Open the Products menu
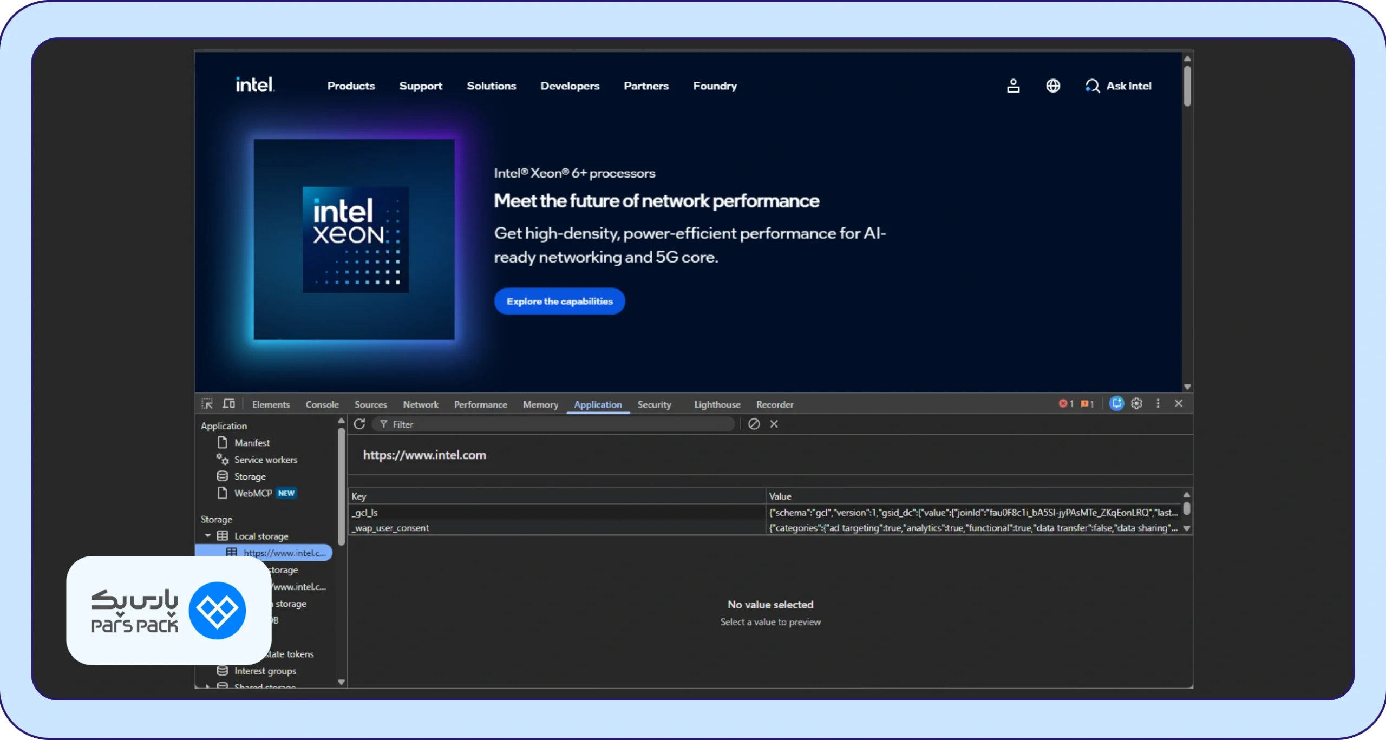Screen dimensions: 1386x740 (x=351, y=86)
